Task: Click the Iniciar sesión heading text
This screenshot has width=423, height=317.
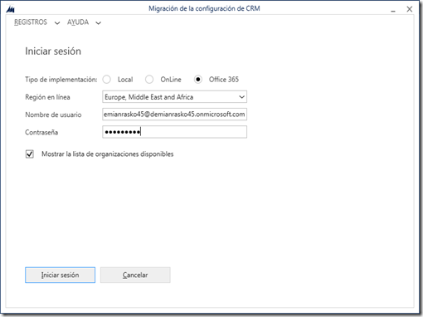Action: 53,51
